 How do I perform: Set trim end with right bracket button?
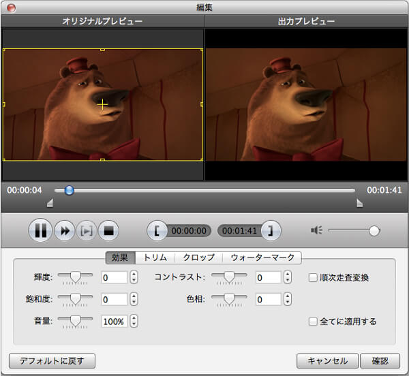coord(271,231)
